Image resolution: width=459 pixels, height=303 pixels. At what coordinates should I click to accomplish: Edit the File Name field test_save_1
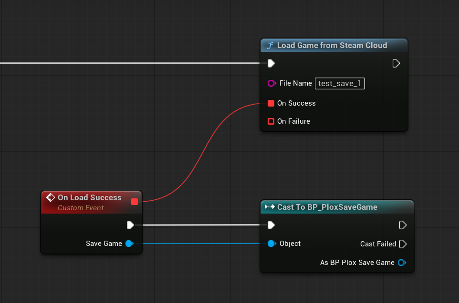pyautogui.click(x=340, y=83)
